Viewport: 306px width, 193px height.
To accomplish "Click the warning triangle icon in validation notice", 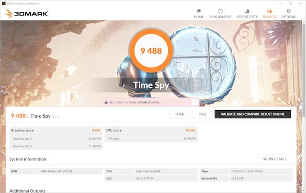I will coord(106,102).
